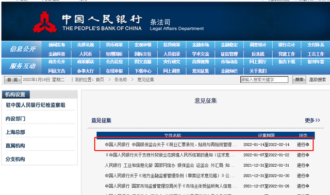Open the 网上调查 menu item
This screenshot has height=195, width=330.
pos(172,71)
